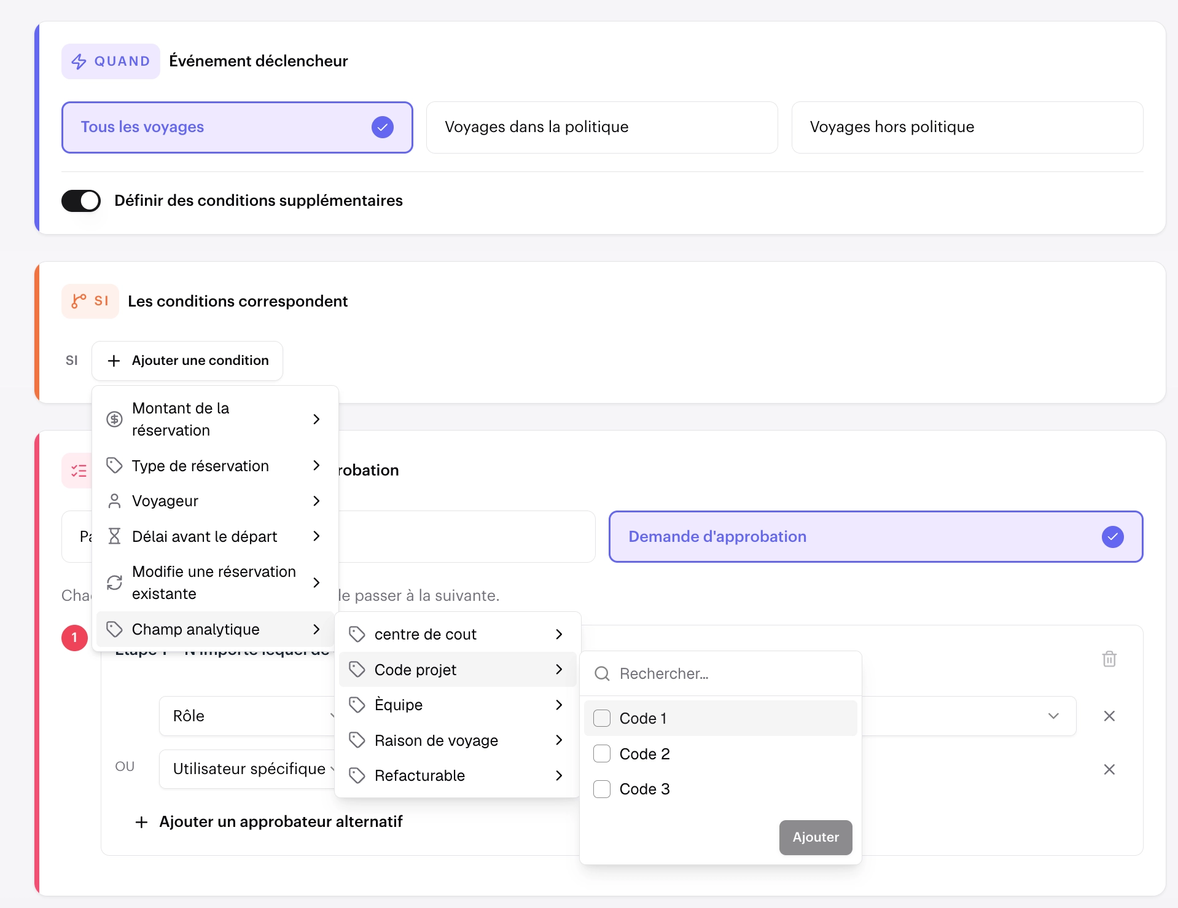
Task: Click the tag icon next to centre de cout
Action: coord(357,634)
